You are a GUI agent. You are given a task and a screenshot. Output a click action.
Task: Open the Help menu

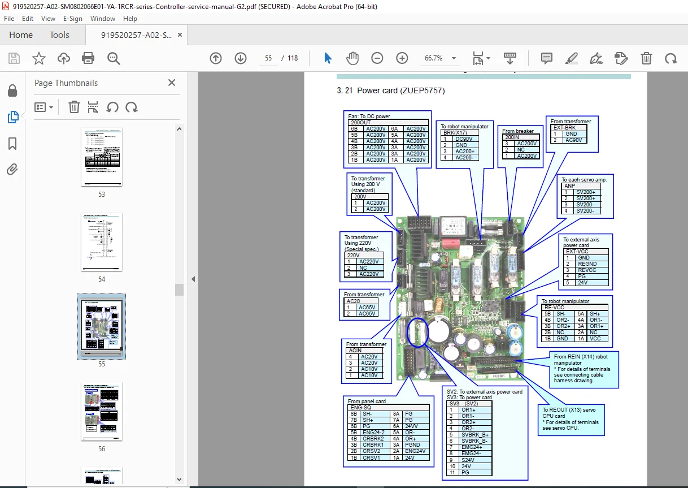point(130,19)
